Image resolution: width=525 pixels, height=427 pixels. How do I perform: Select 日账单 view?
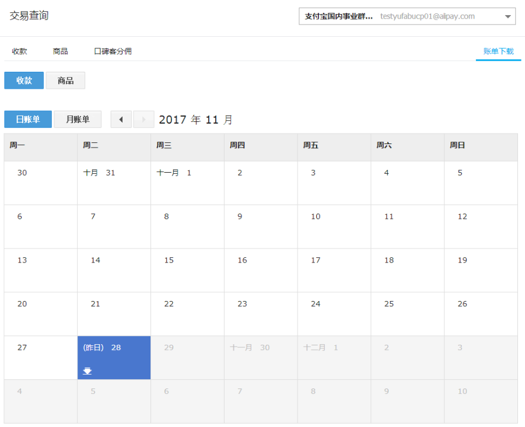28,119
